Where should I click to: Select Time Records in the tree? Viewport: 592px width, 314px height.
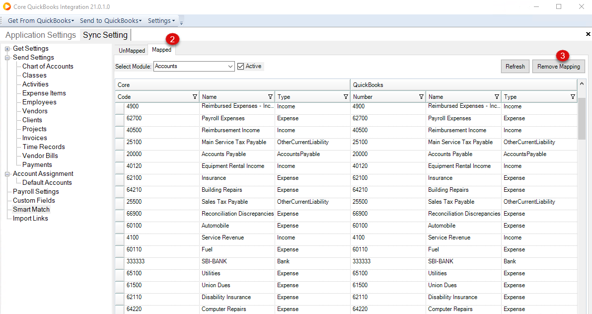coord(43,147)
